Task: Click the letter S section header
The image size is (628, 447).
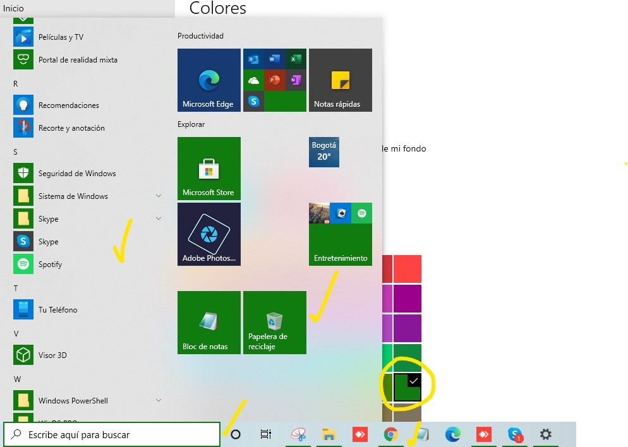Action: 15,152
